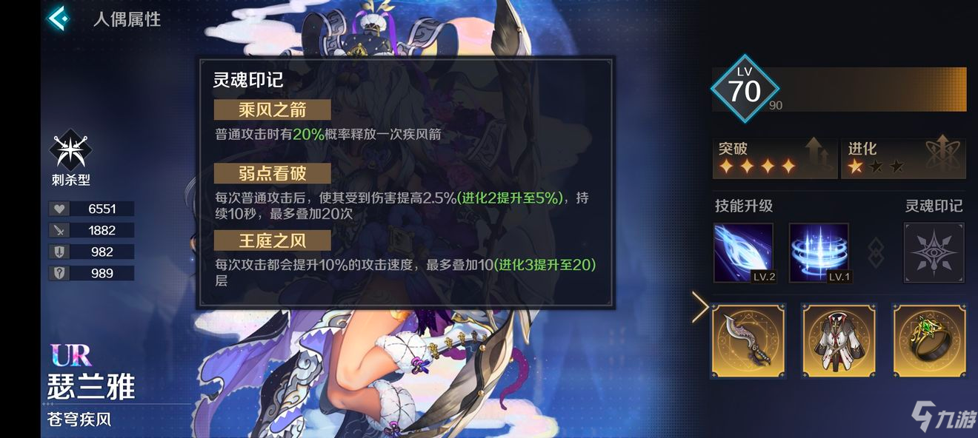This screenshot has width=978, height=438.
Task: Click the orange level experience bar
Action: coord(868,90)
